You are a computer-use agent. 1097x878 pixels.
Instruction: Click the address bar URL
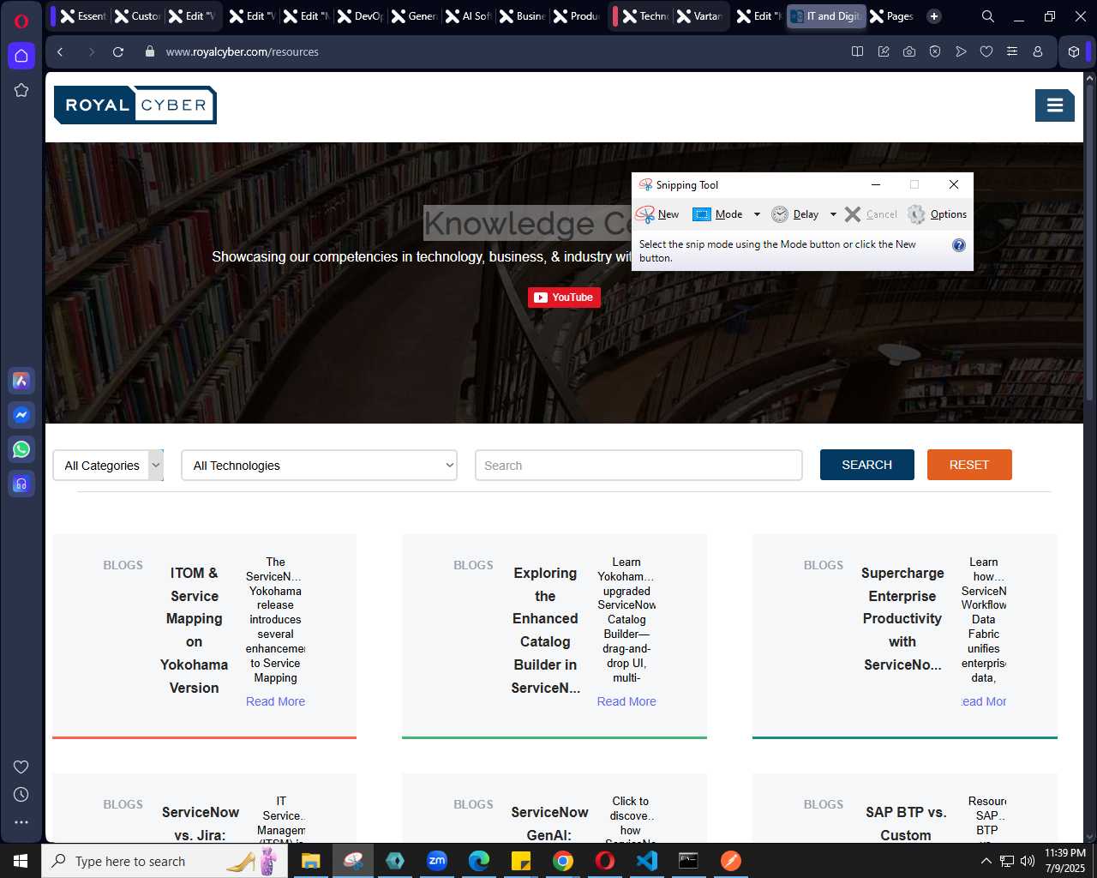tap(242, 51)
